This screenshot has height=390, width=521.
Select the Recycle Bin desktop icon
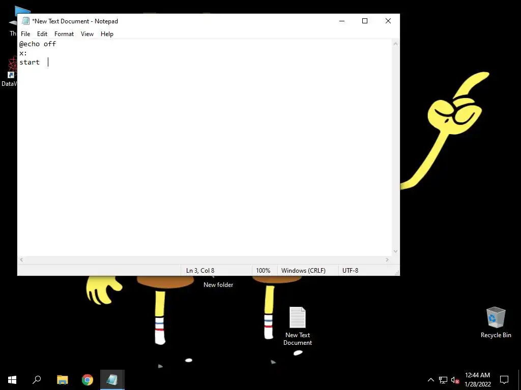click(496, 322)
